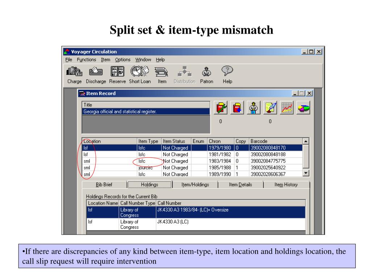Open the Item History tab

coord(286,185)
